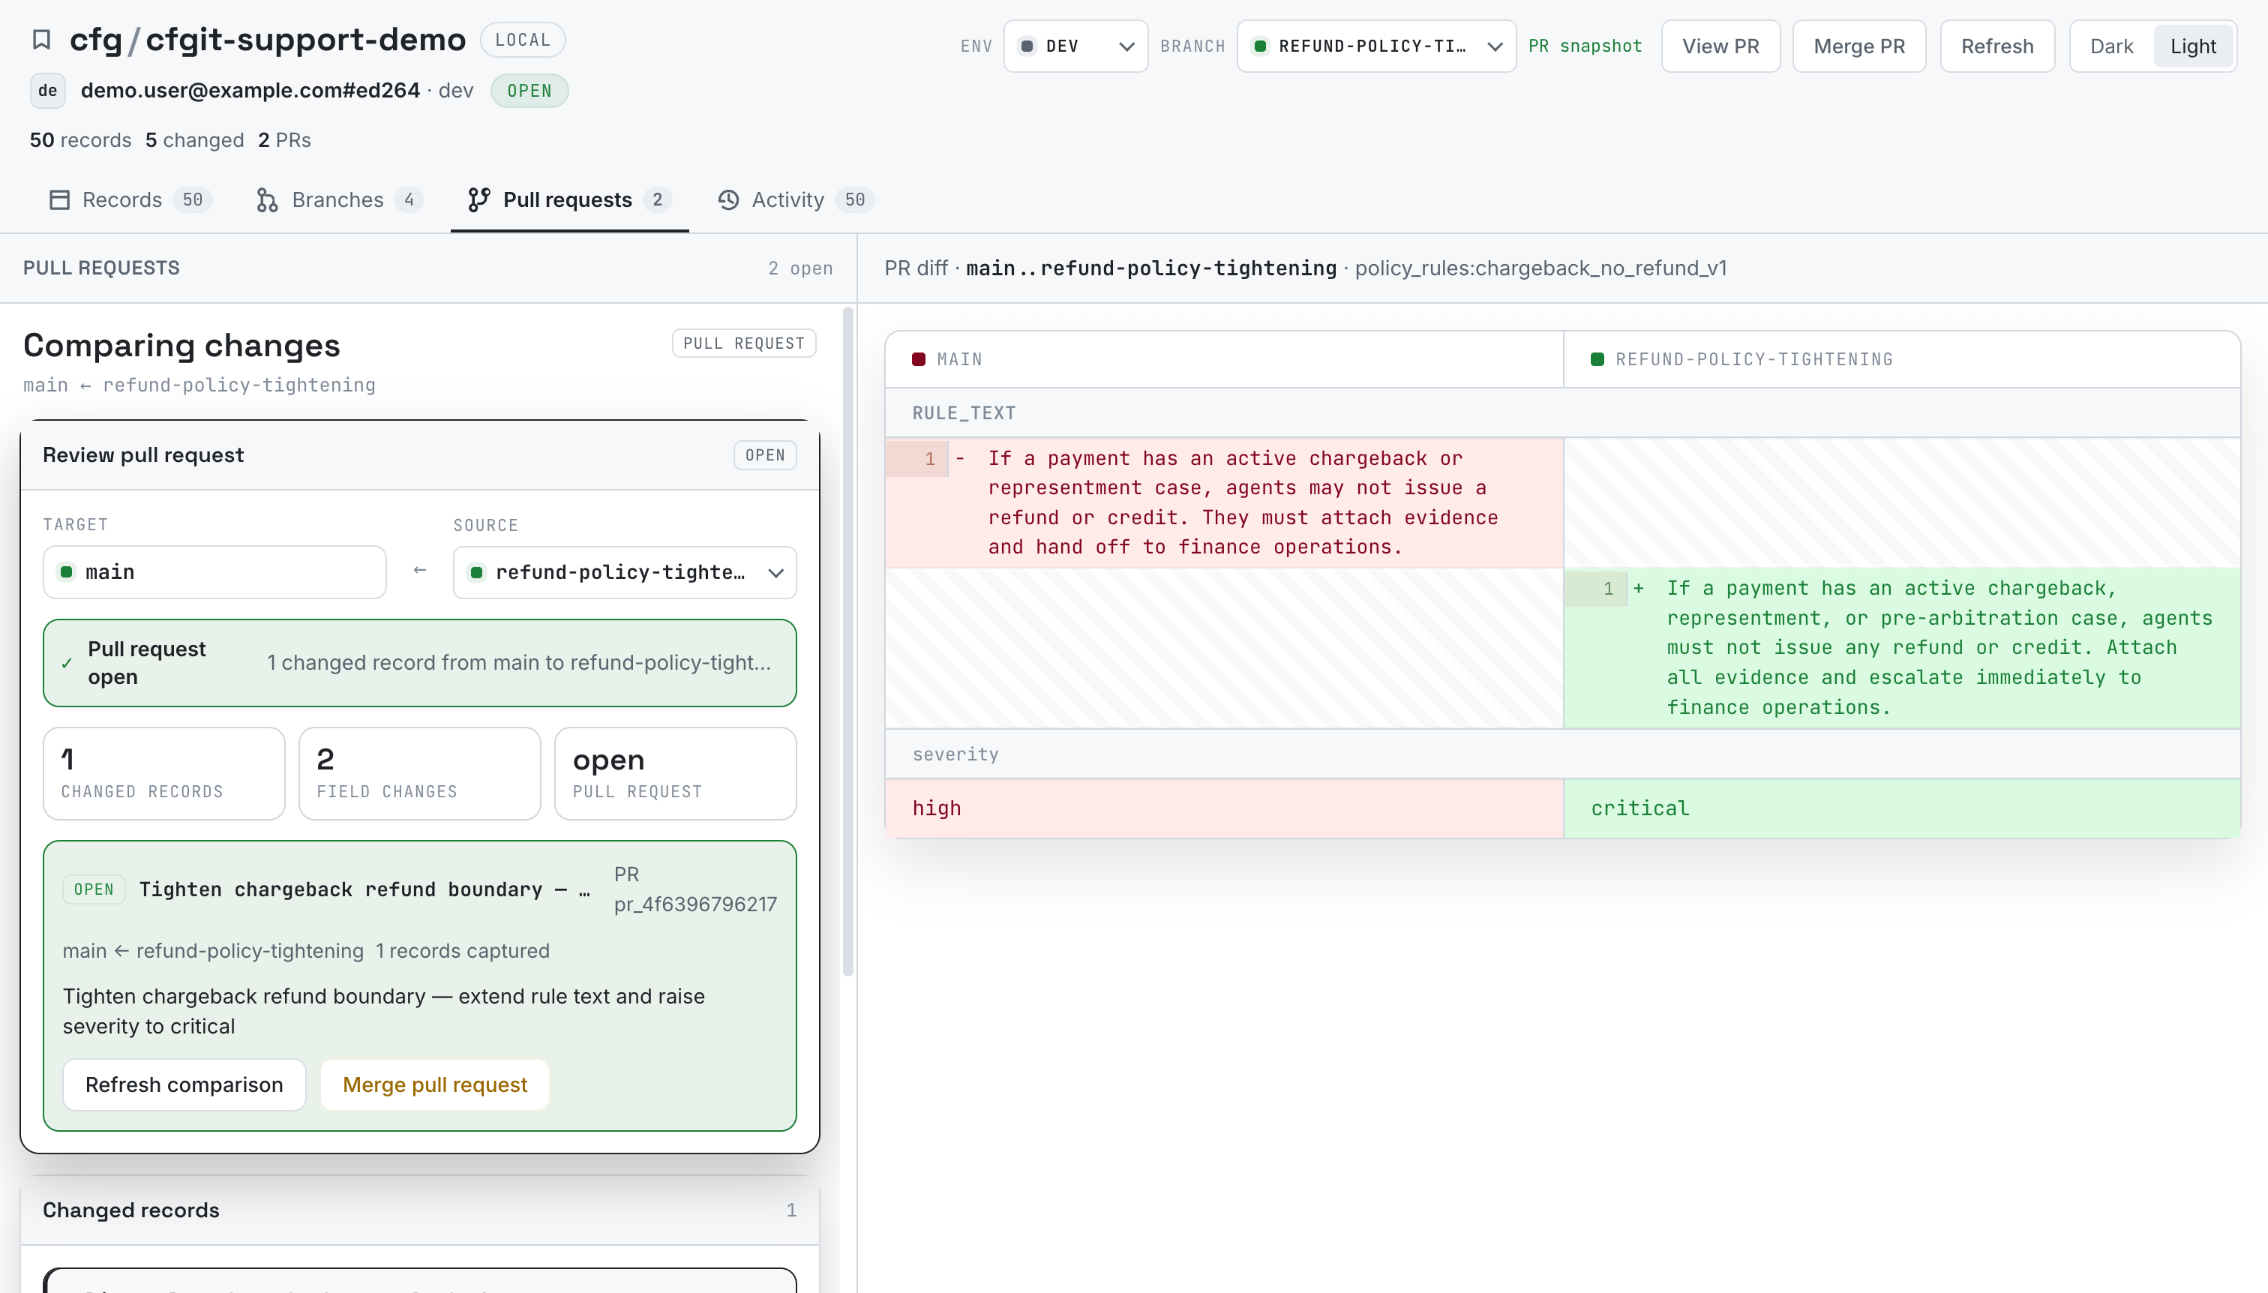The image size is (2268, 1293).
Task: Click the OPEN badge in Review pull request header
Action: 764,454
